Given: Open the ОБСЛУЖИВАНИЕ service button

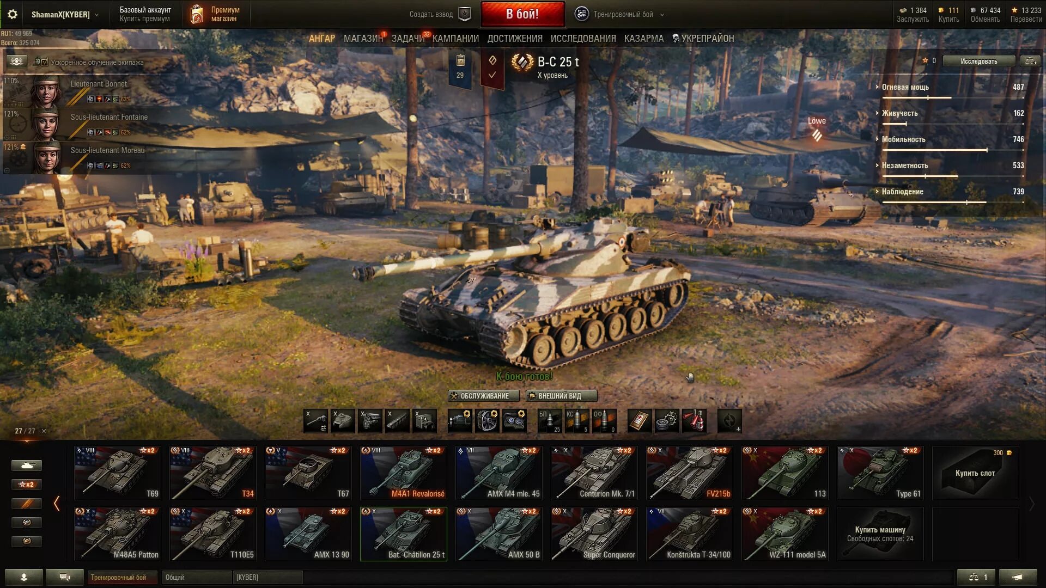Looking at the screenshot, I should coord(484,396).
